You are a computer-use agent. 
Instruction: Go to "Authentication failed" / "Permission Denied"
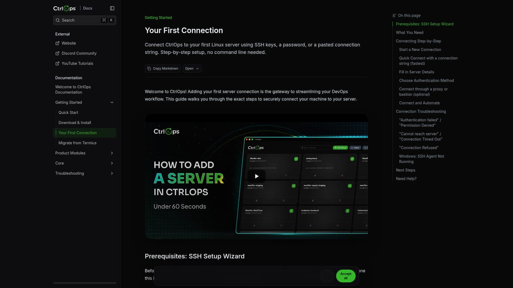(x=420, y=123)
